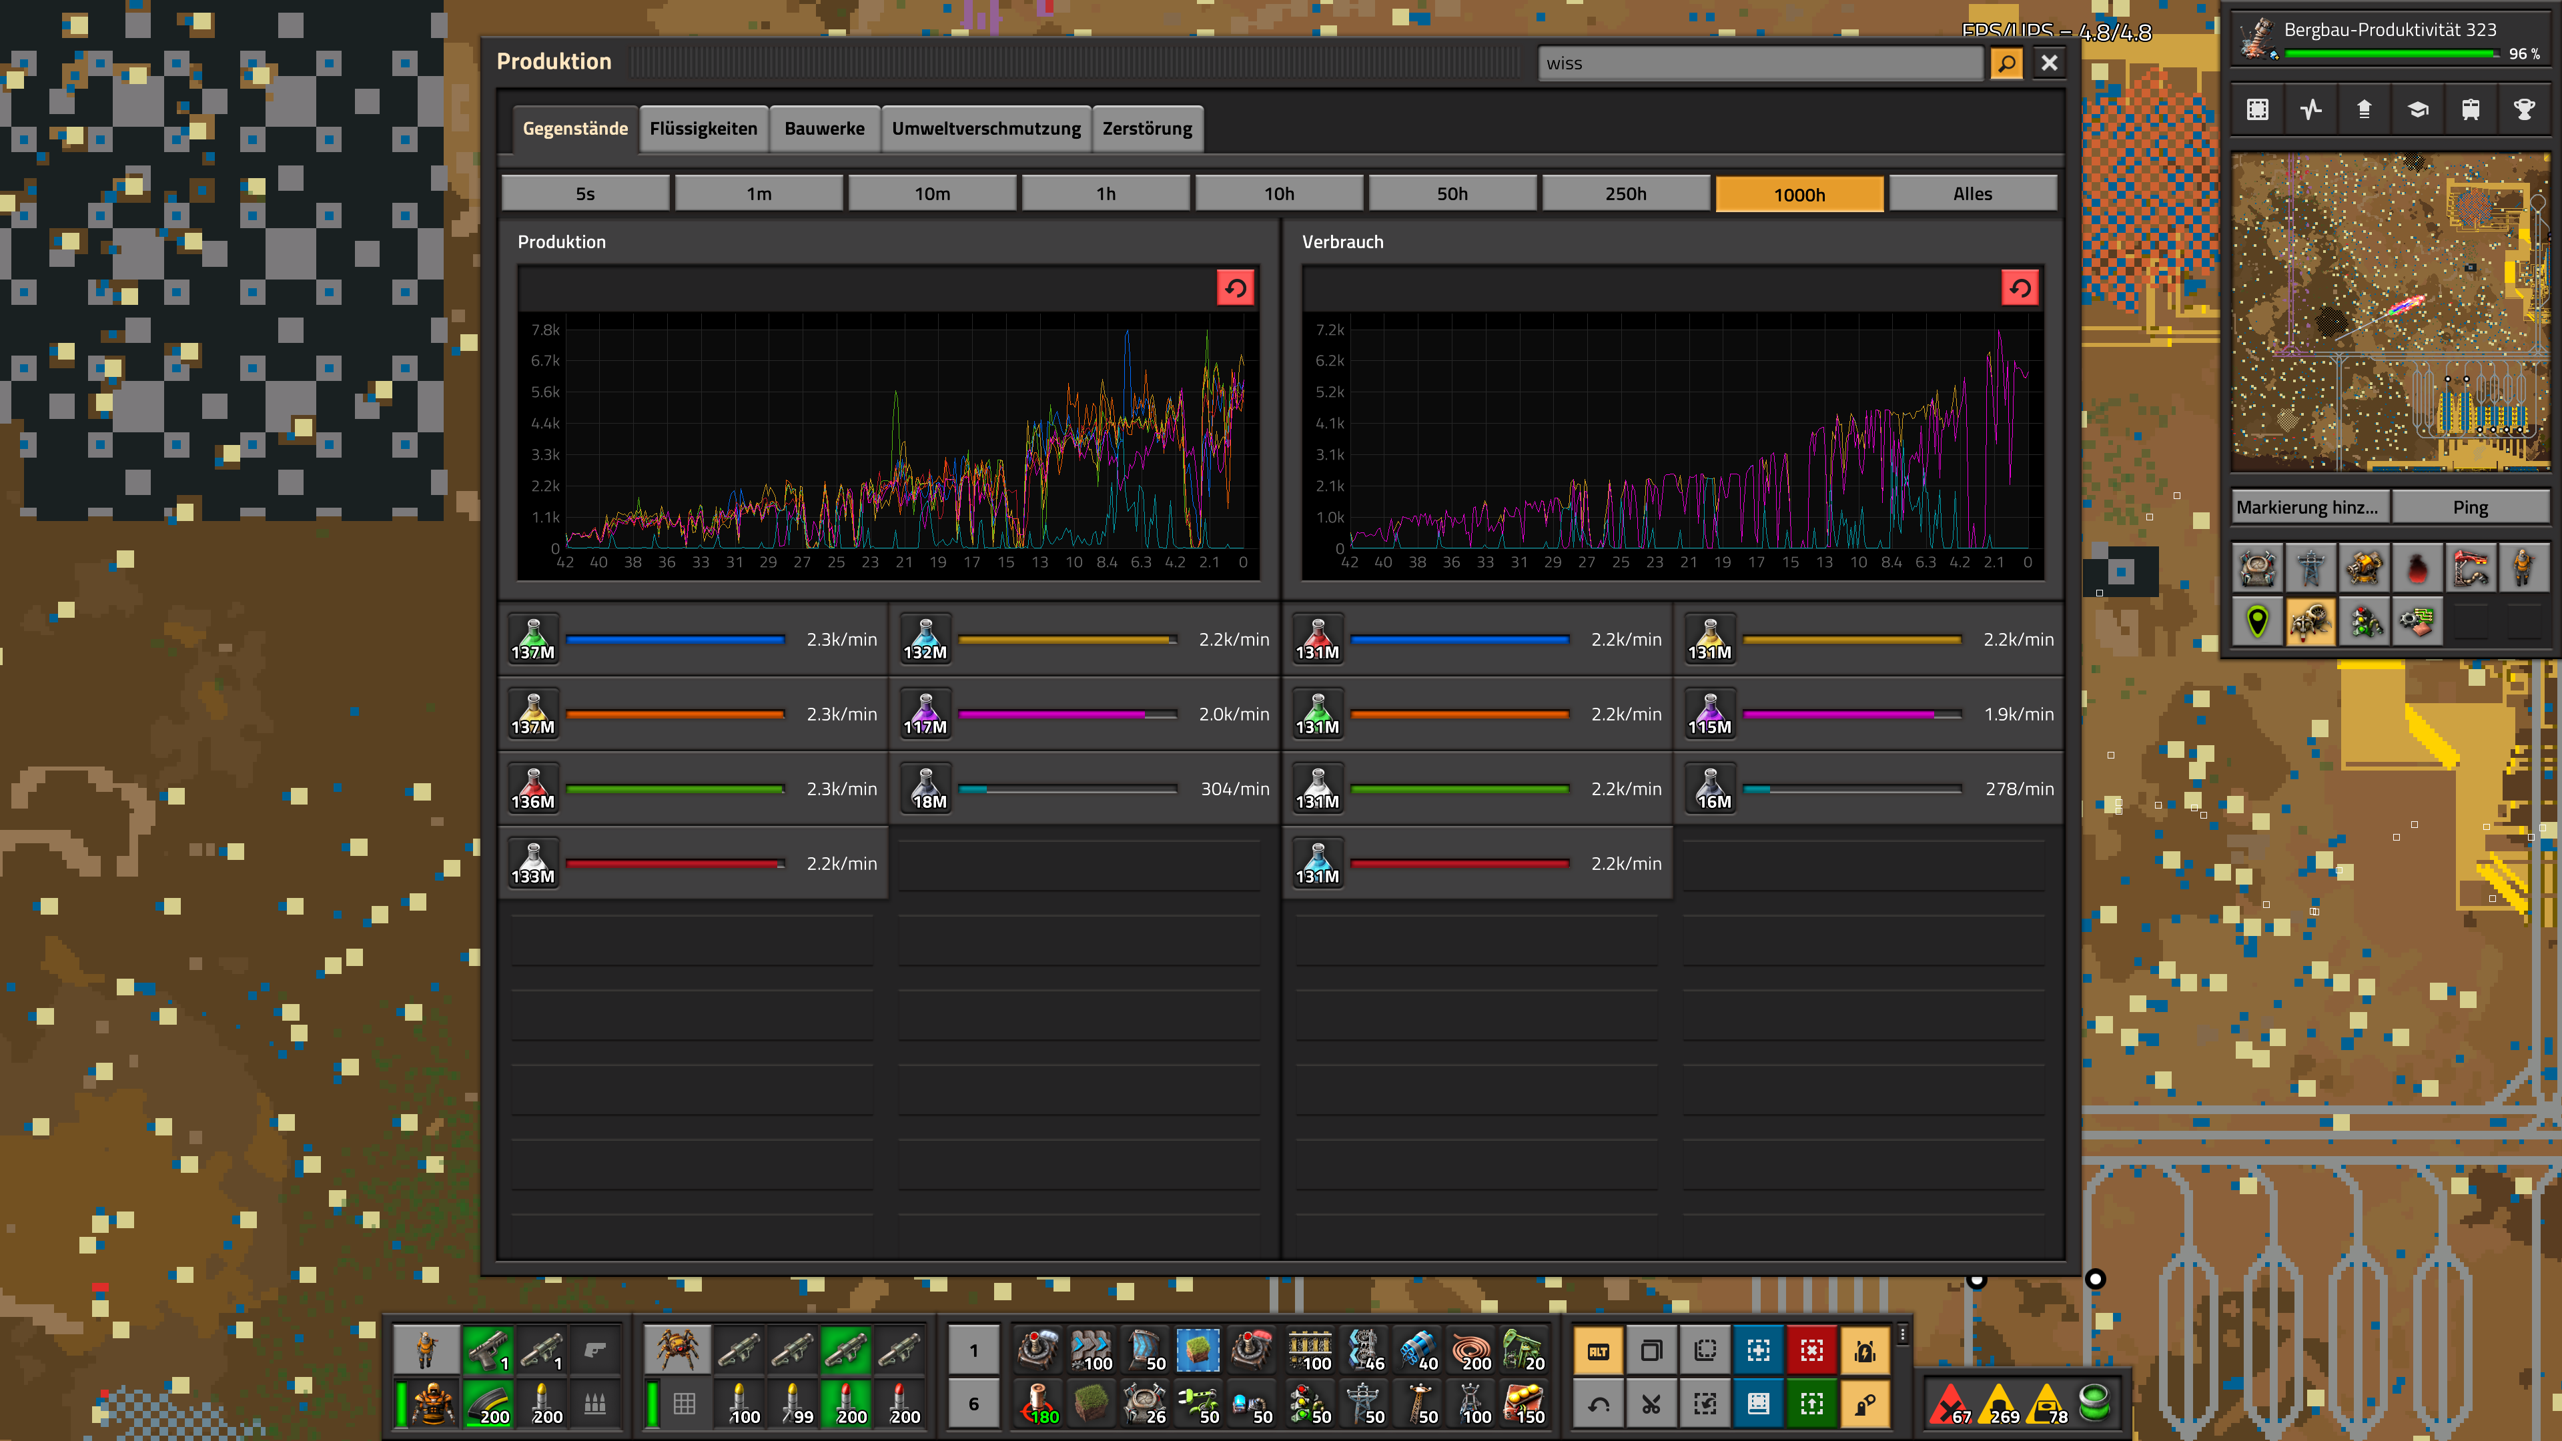Click the magnifier search icon in Produktion

coord(2007,63)
